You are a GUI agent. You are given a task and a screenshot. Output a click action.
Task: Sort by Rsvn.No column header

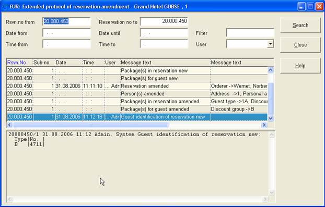19,63
